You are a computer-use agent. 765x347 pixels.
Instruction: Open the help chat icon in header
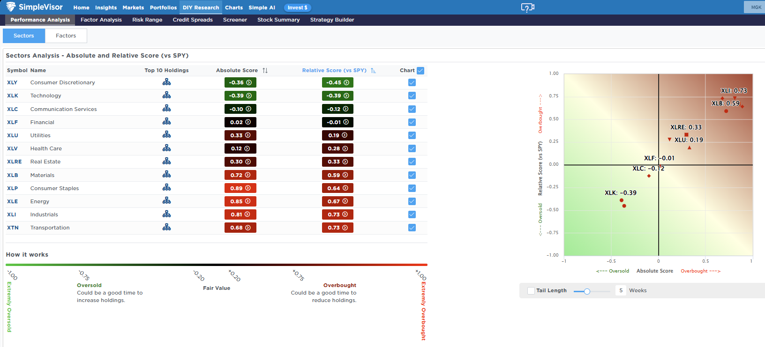527,7
